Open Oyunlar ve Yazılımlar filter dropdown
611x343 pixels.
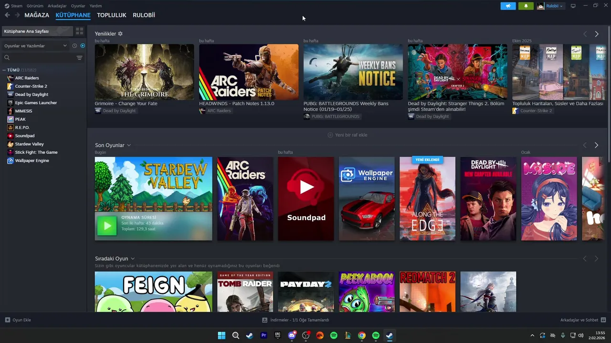pyautogui.click(x=35, y=46)
